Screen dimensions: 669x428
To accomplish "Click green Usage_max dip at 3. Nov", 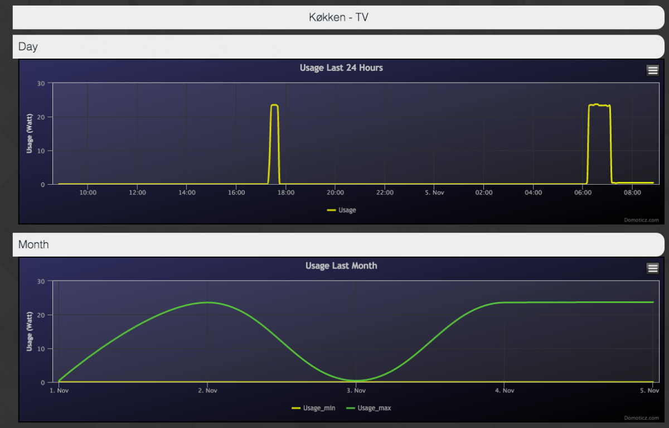I will pyautogui.click(x=356, y=381).
